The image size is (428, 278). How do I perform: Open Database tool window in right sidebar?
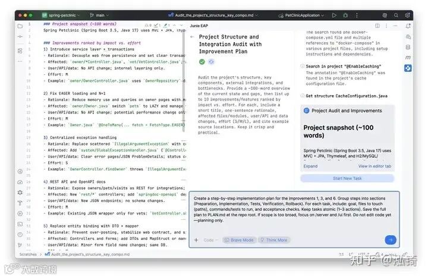click(408, 47)
